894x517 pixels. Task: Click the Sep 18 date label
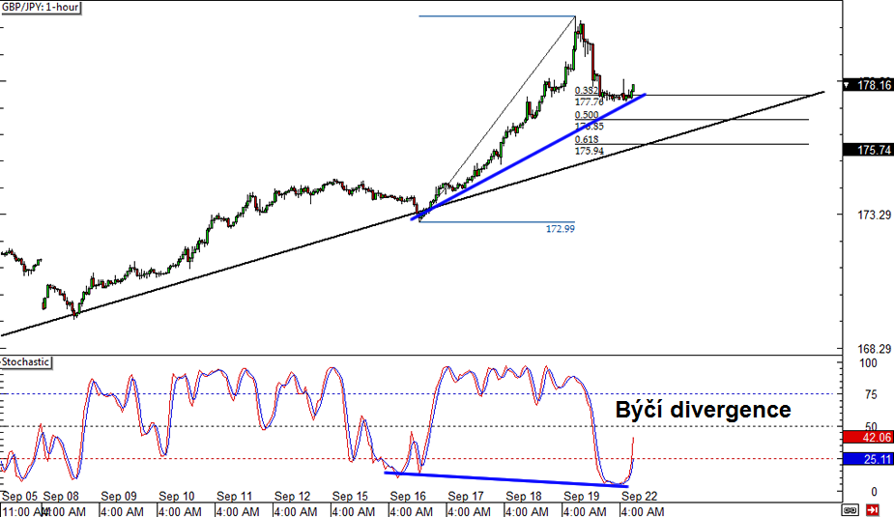[x=524, y=497]
